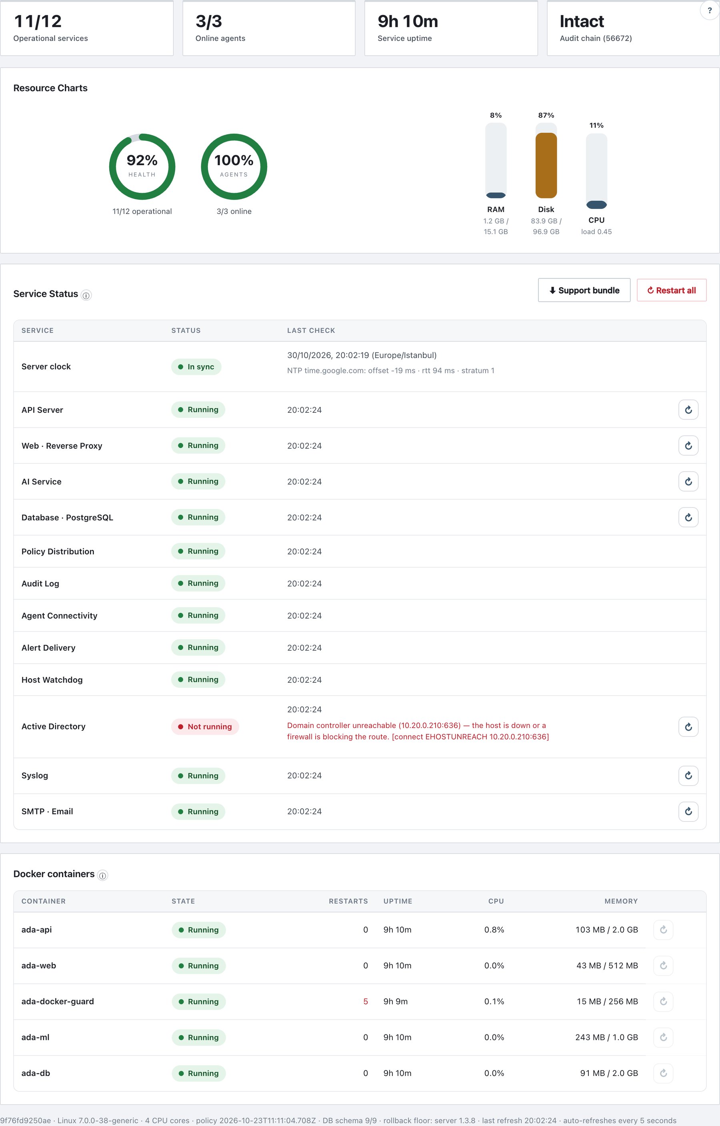The width and height of the screenshot is (720, 1126).
Task: Restart the Web · Reverse Proxy service
Action: 688,446
